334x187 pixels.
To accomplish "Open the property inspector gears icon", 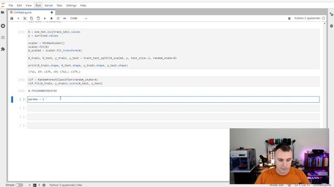I will 331,15.
